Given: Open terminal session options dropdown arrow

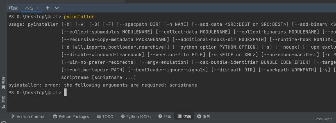Looking at the screenshot, I should pyautogui.click(x=56, y=8).
